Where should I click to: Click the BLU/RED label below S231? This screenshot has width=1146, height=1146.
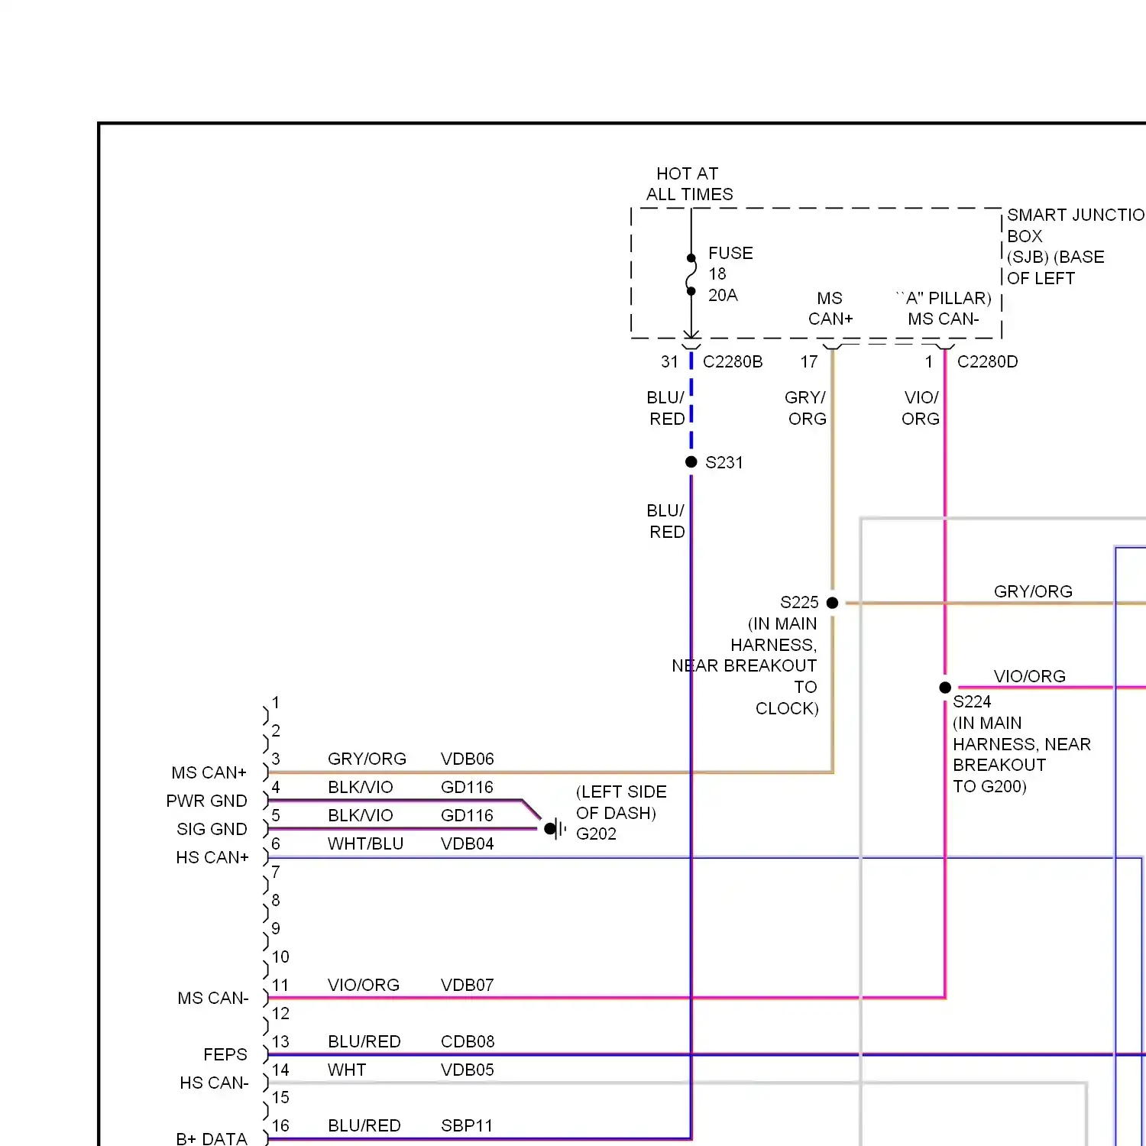point(666,521)
